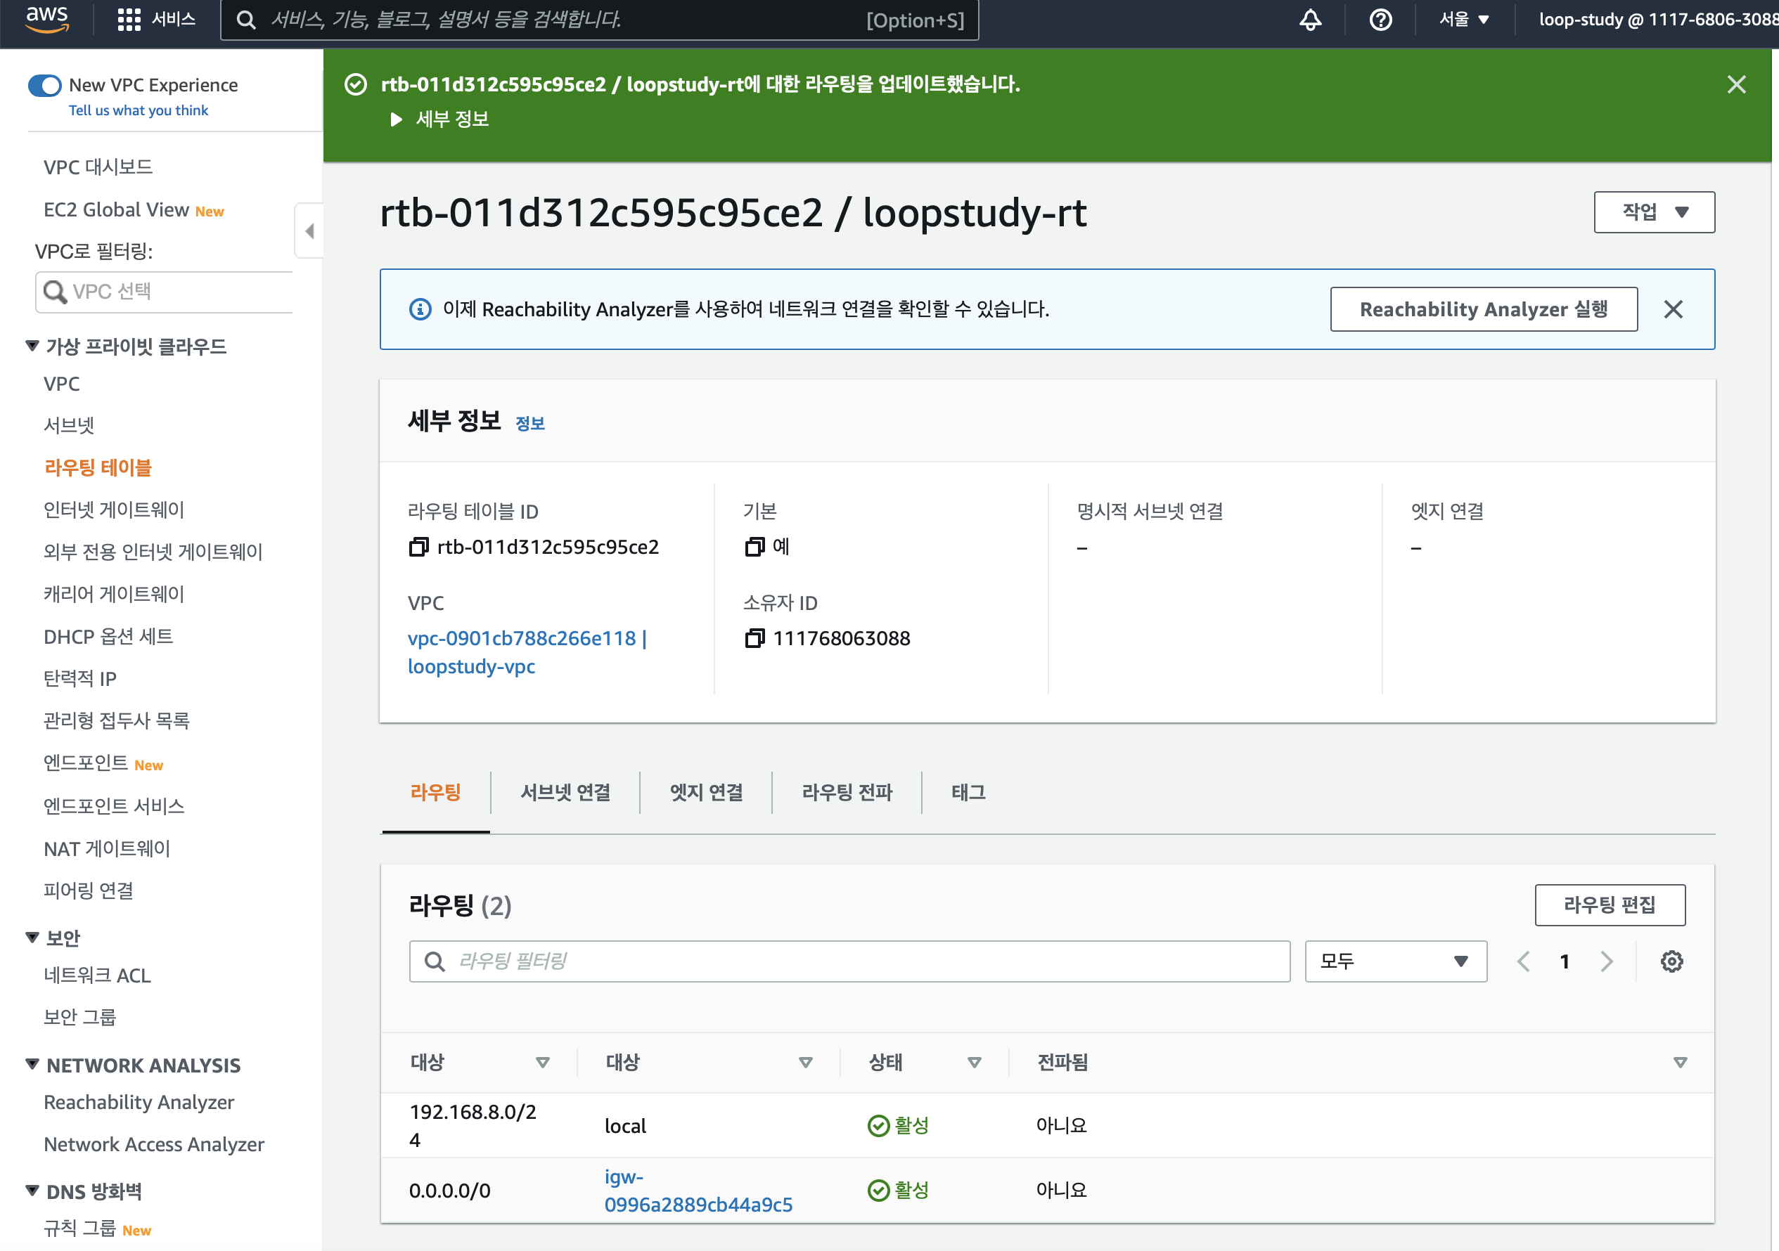The height and width of the screenshot is (1251, 1779).
Task: Click the help question mark icon
Action: coord(1380,20)
